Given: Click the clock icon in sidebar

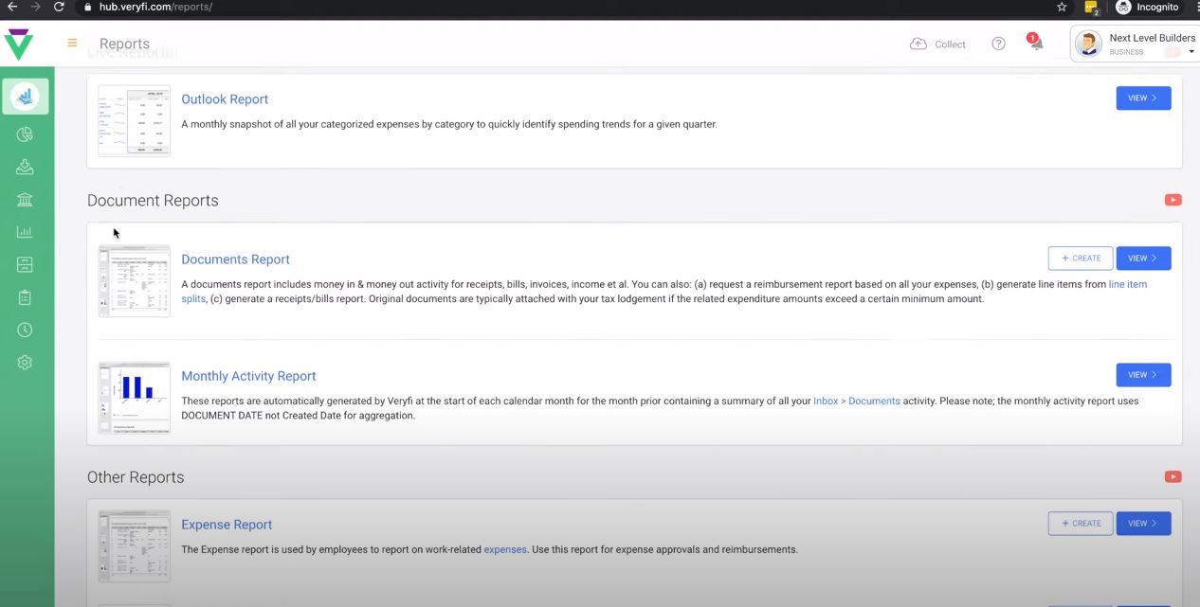Looking at the screenshot, I should pos(25,330).
